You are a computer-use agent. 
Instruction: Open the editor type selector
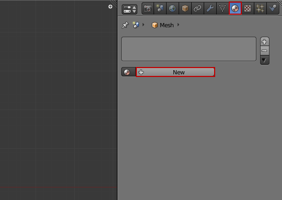point(130,9)
